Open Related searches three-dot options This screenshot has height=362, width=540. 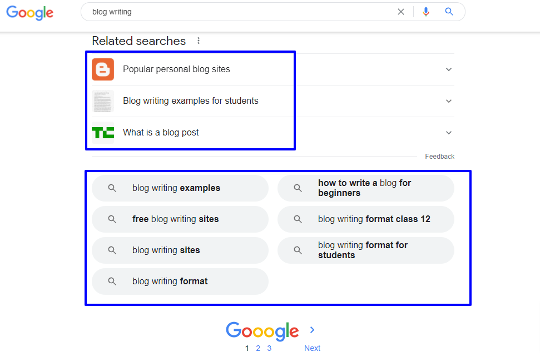click(199, 41)
